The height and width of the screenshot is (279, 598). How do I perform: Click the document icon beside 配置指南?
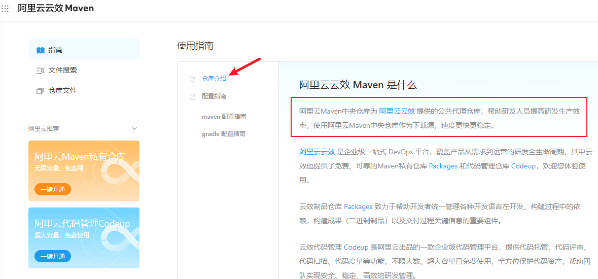click(x=193, y=96)
